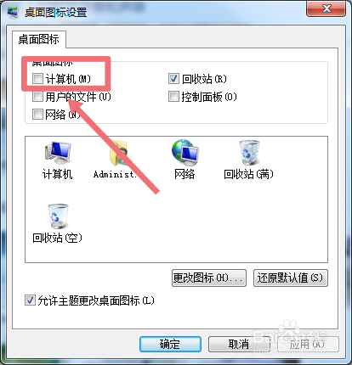
Task: Select the 计算机 computer icon in preview list
Action: tap(58, 153)
